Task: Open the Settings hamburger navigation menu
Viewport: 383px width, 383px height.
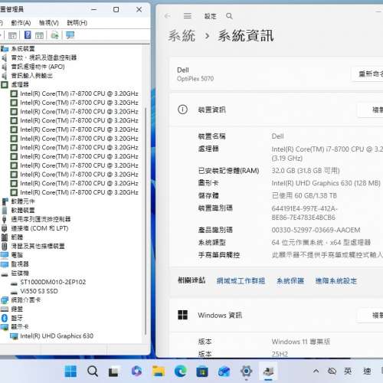Action: [x=188, y=16]
